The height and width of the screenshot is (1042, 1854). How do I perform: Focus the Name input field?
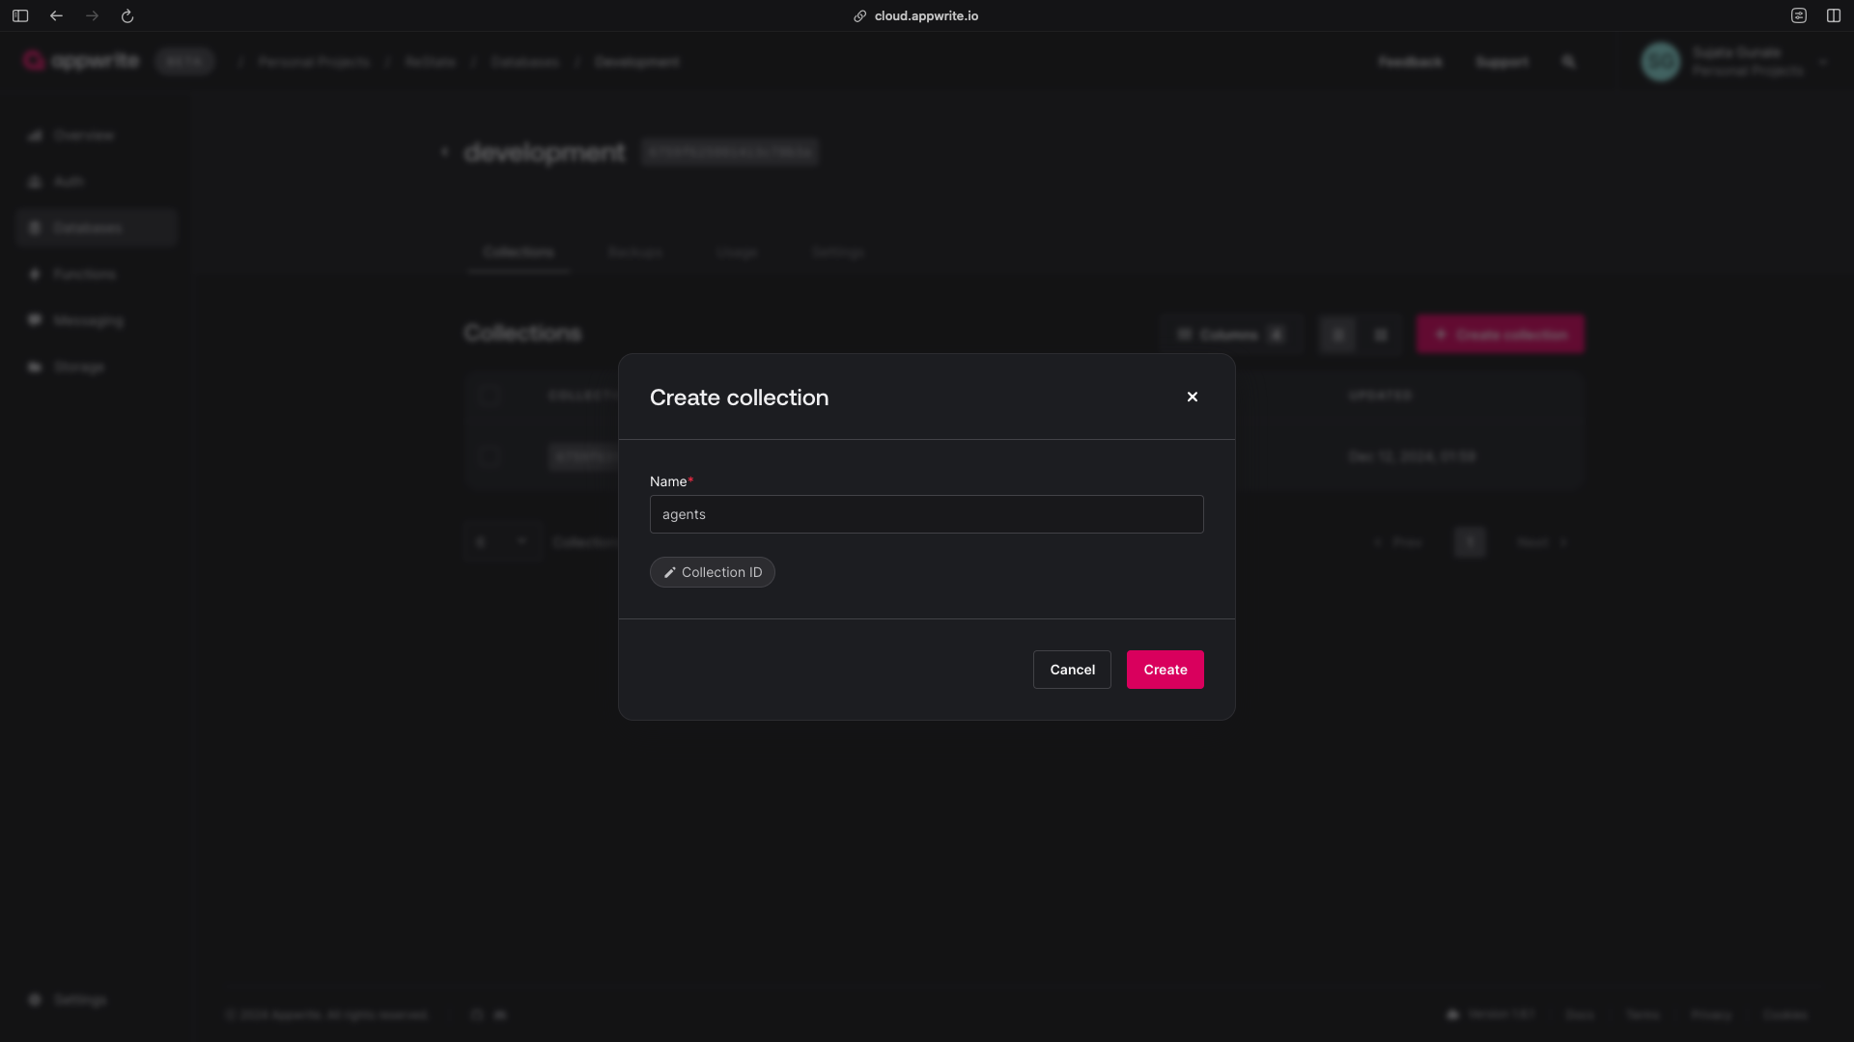click(926, 514)
